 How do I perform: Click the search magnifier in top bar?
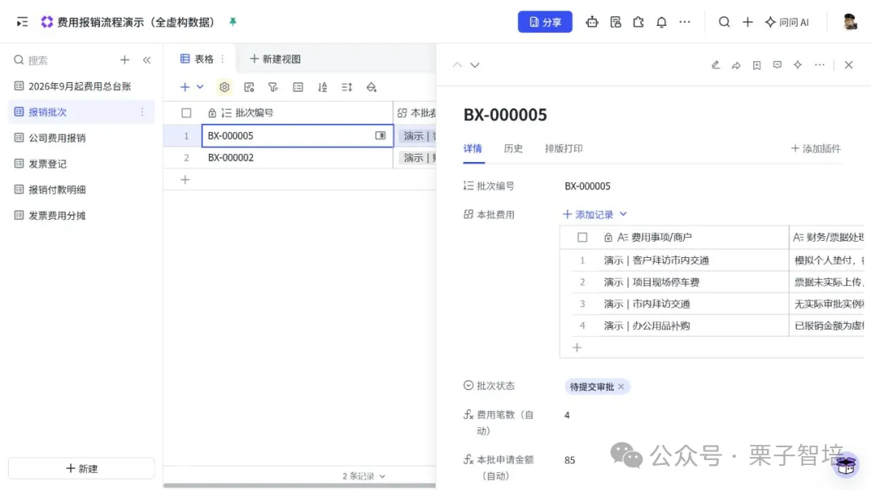pos(723,23)
